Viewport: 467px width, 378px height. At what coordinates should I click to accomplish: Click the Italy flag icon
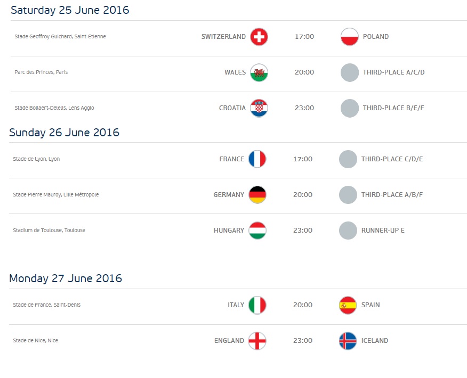coord(257,305)
